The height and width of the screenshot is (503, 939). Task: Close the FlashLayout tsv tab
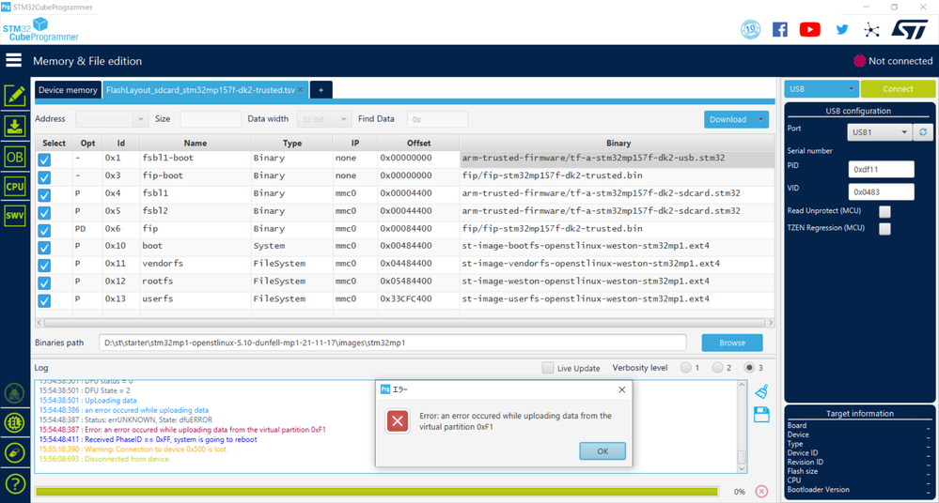point(301,90)
